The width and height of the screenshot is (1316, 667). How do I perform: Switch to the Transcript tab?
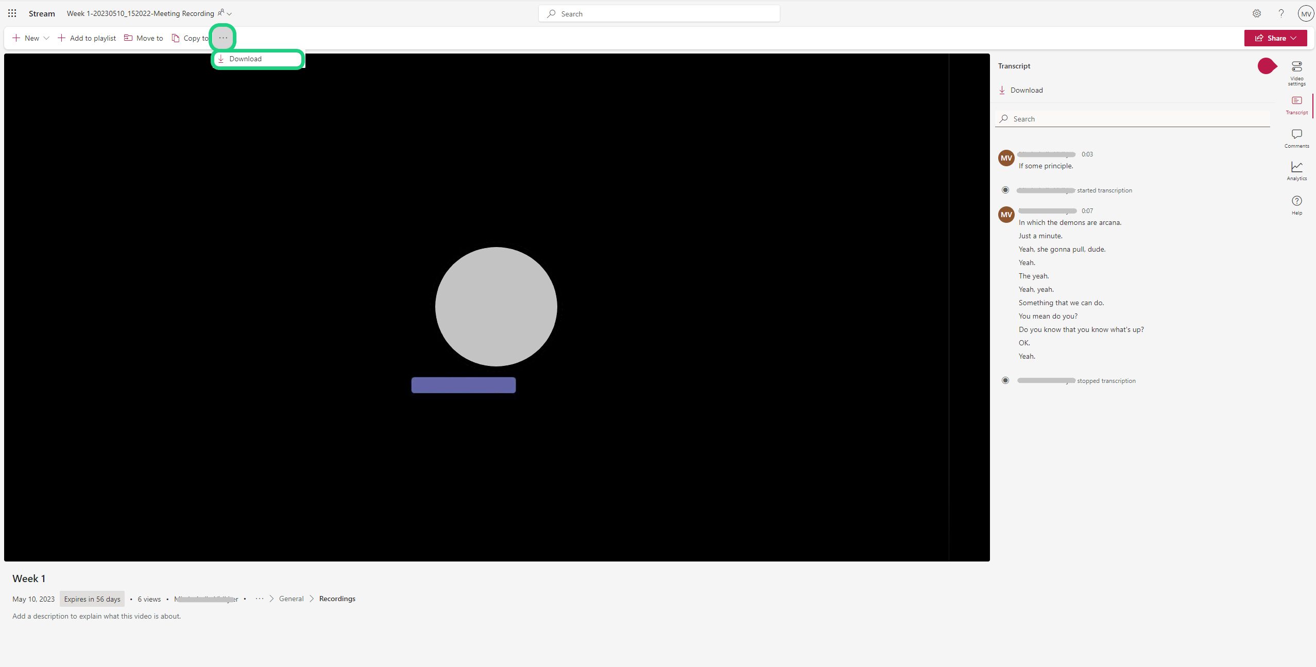(x=1296, y=104)
